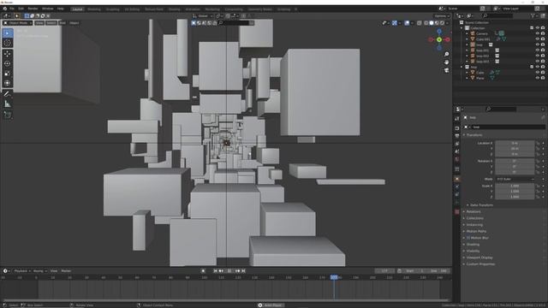Open the Edit menu

(21, 9)
